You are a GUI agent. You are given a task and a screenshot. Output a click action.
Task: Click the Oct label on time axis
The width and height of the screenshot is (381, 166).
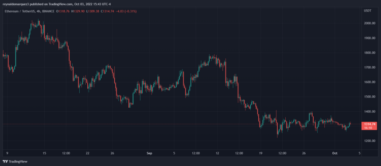coord(335,153)
